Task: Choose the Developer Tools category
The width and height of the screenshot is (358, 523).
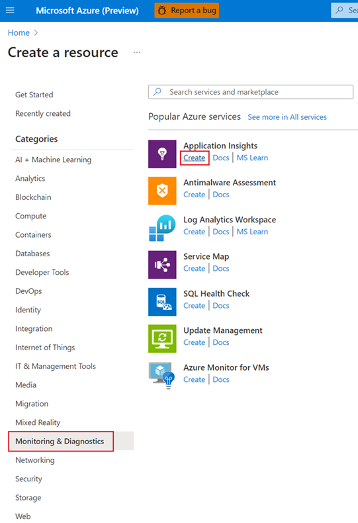Action: pos(42,272)
